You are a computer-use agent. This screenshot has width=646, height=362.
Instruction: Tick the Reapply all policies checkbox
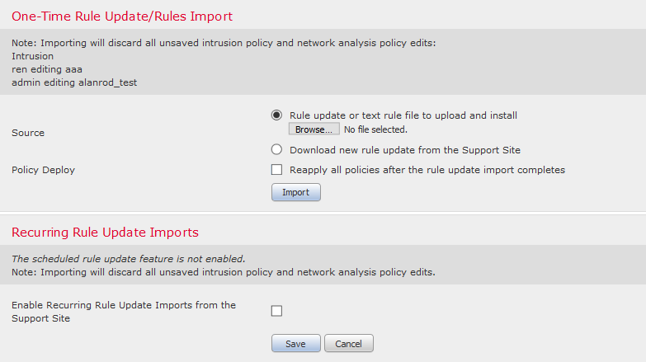pyautogui.click(x=277, y=170)
